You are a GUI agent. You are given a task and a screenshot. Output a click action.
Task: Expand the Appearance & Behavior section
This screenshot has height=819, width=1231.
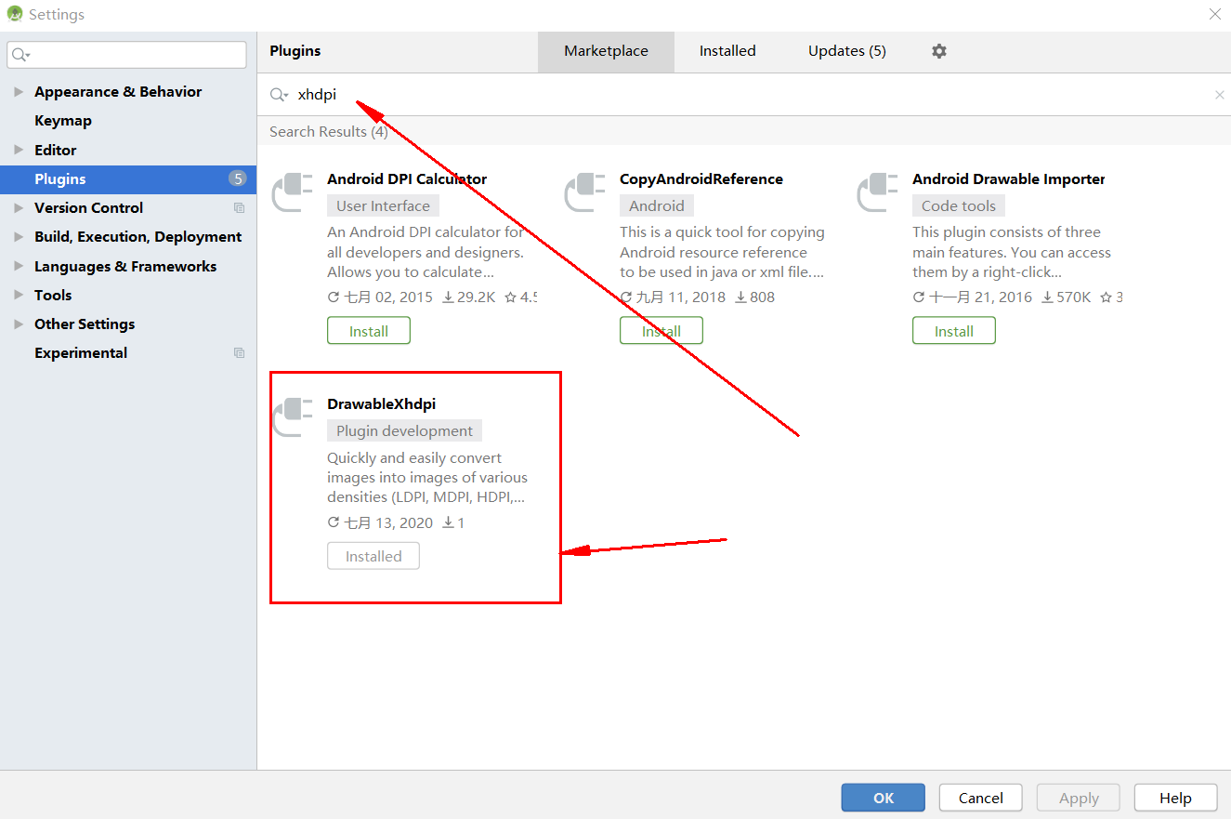[x=19, y=91]
